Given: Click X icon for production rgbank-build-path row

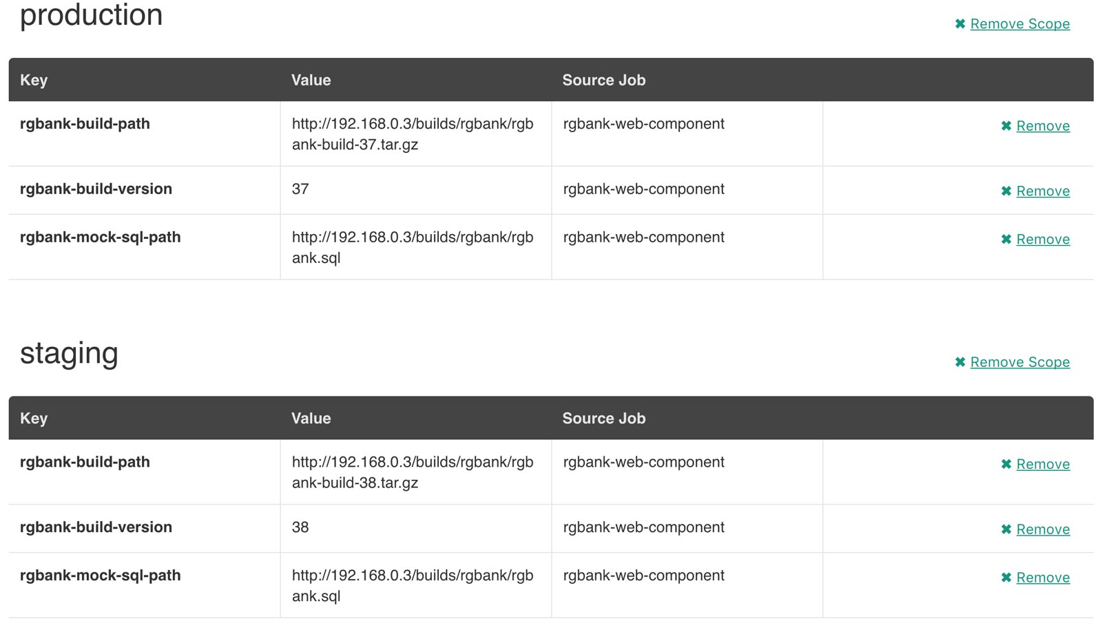Looking at the screenshot, I should [1006, 126].
